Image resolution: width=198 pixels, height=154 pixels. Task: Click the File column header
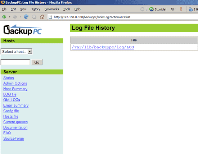click(134, 40)
